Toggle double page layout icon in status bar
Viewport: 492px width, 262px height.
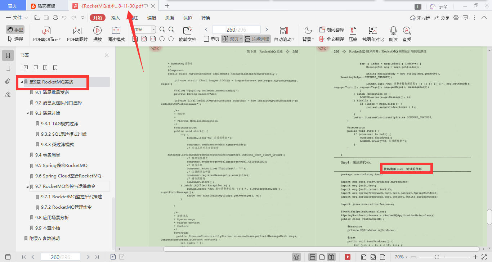[331, 257]
